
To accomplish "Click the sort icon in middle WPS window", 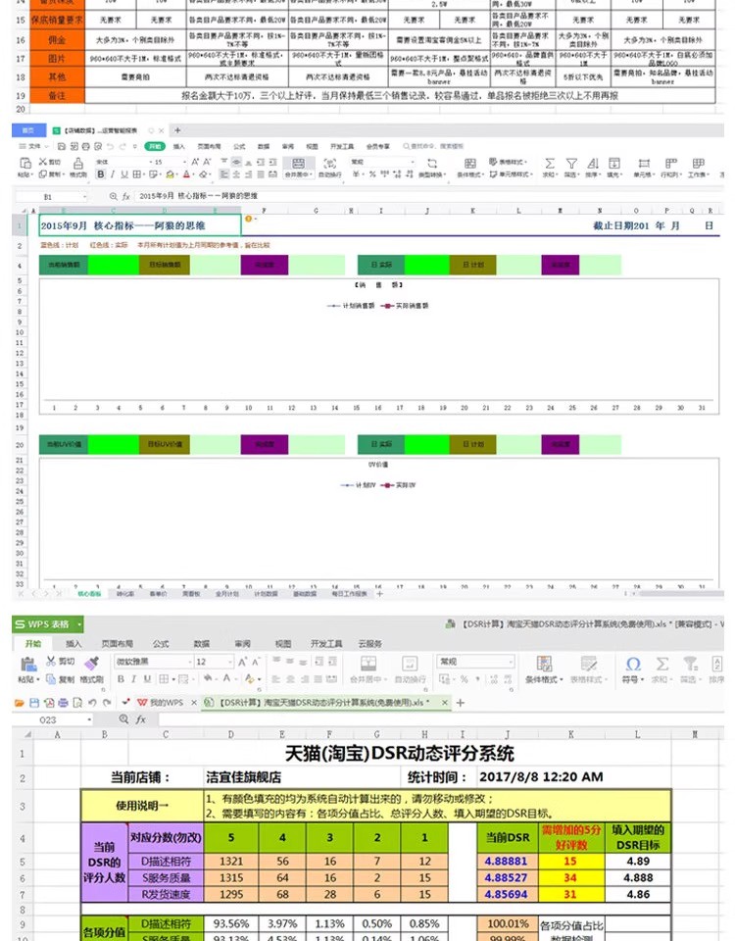I will click(592, 164).
